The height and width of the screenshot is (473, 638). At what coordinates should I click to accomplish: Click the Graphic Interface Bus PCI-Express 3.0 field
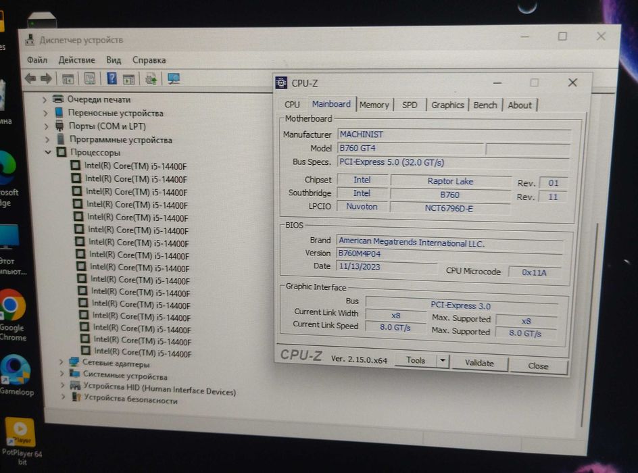coord(461,305)
